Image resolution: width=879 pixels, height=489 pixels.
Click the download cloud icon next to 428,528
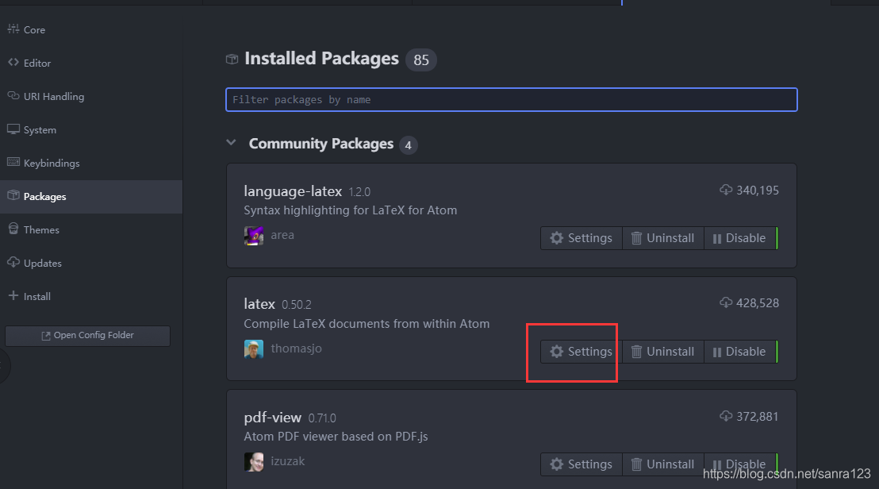point(726,302)
